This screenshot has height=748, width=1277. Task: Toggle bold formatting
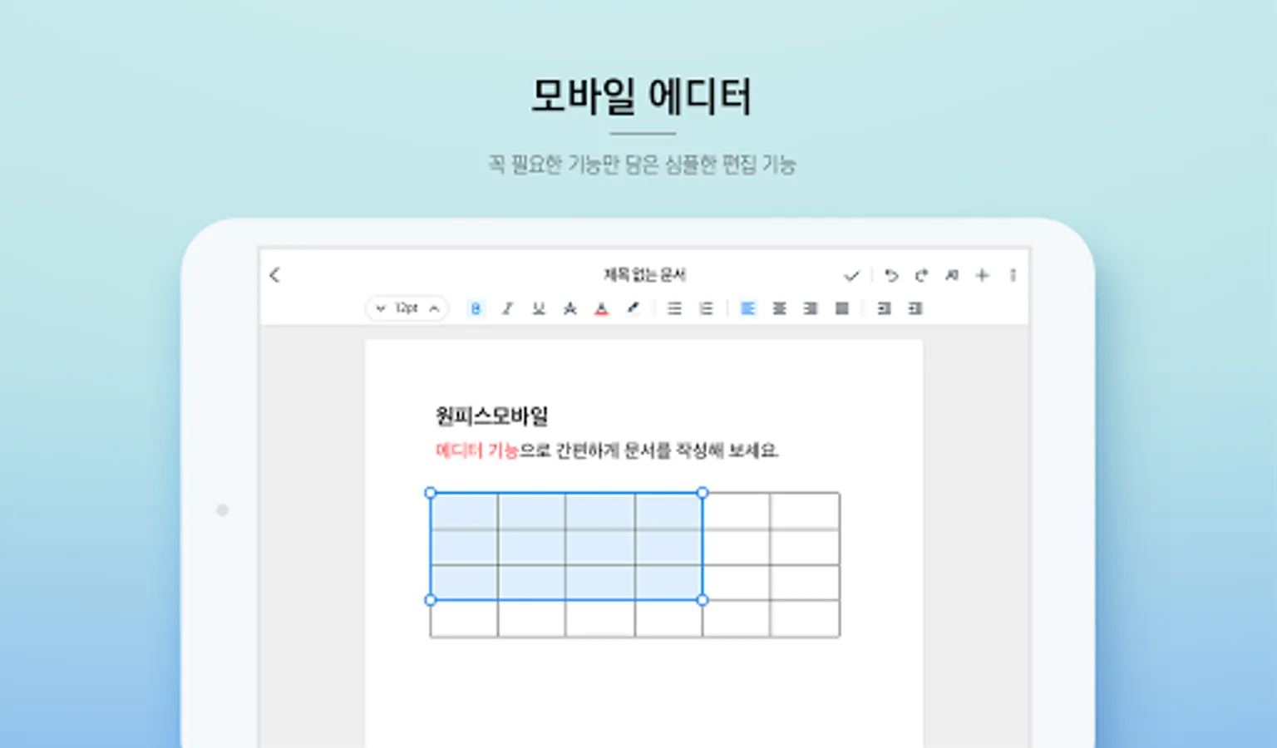pos(476,308)
